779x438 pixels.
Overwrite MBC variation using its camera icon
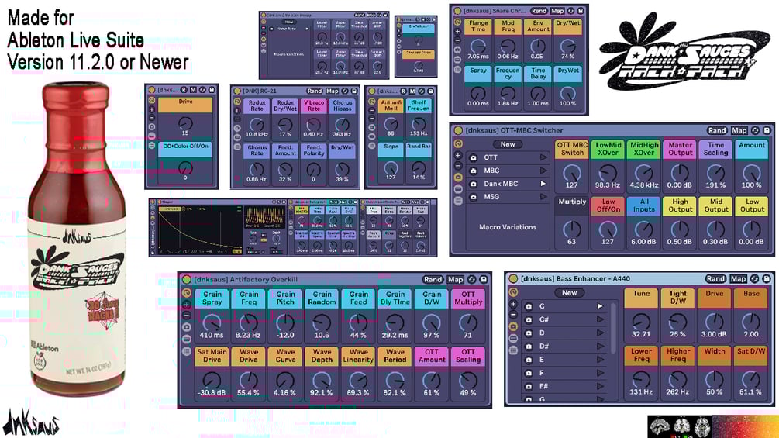click(x=474, y=171)
